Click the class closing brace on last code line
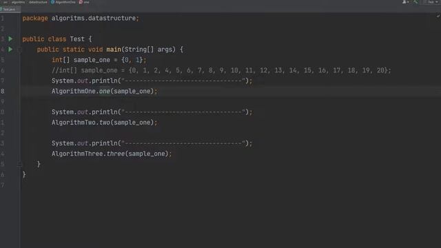 click(24, 174)
